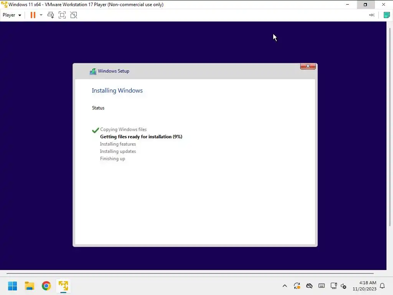The width and height of the screenshot is (393, 295).
Task: Open Google Chrome from the taskbar
Action: (46, 286)
